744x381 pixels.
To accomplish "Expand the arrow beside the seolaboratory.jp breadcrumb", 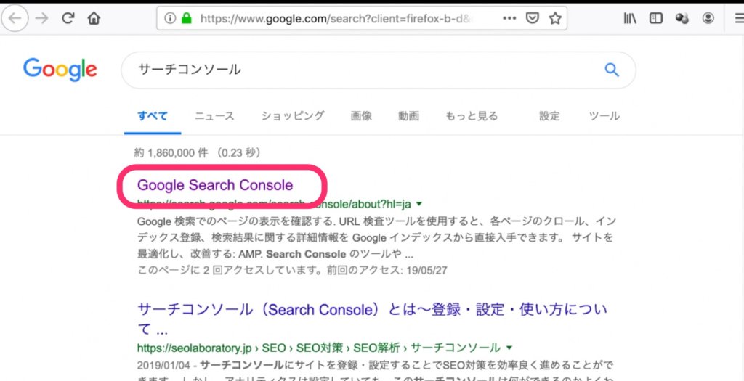I will pyautogui.click(x=509, y=348).
